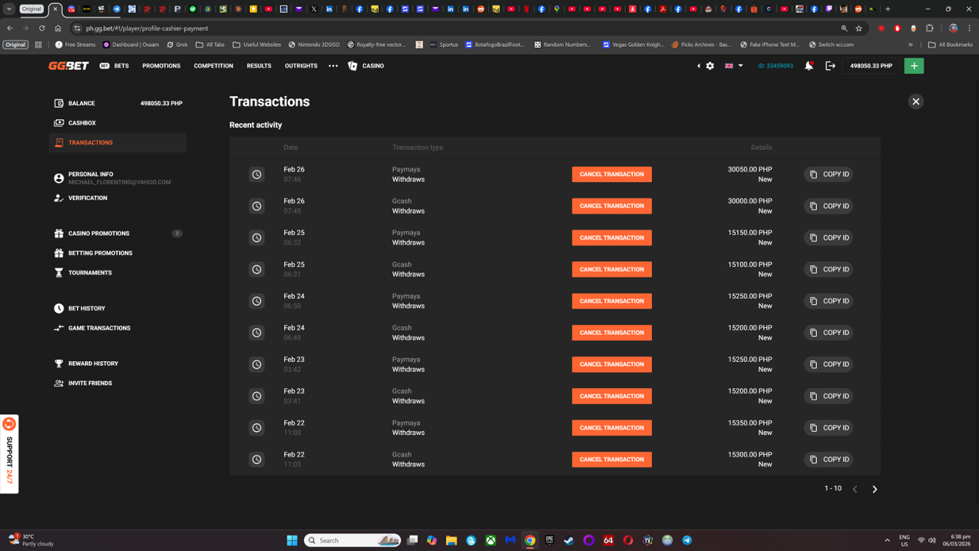Viewport: 979px width, 551px height.
Task: Click clock icon on first Feb 26 row
Action: (x=256, y=174)
